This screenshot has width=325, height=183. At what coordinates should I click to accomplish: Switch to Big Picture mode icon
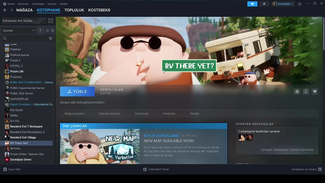click(x=300, y=4)
